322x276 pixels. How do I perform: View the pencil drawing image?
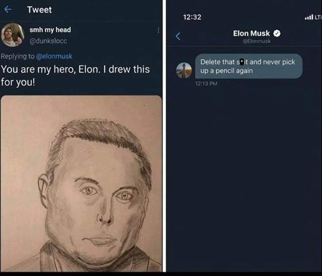81,183
